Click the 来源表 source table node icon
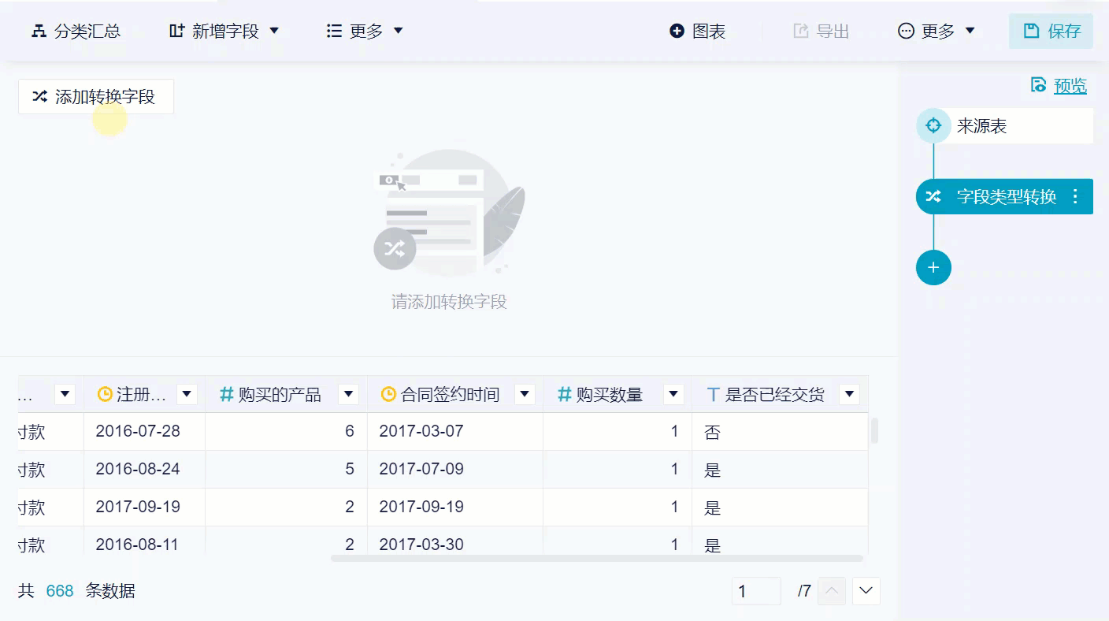The width and height of the screenshot is (1109, 621). [933, 126]
